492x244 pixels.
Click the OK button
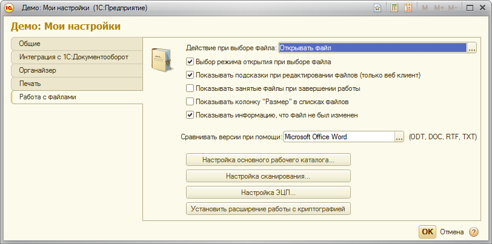[427, 232]
